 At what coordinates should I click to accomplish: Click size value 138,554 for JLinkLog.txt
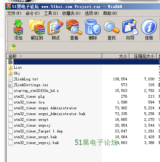coord(120,79)
